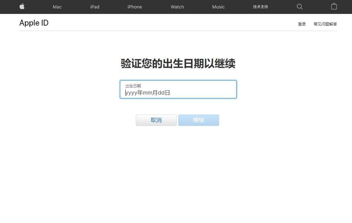Go to the Mac menu item
The image size is (352, 223).
tap(57, 7)
